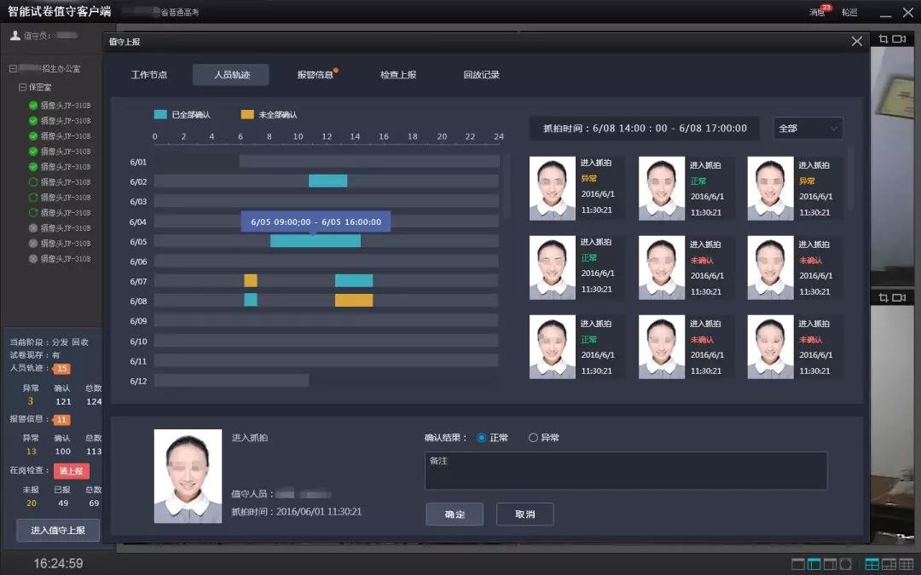Click inside the 备注 remarks text field
Screen dimensions: 921x575
(x=625, y=471)
